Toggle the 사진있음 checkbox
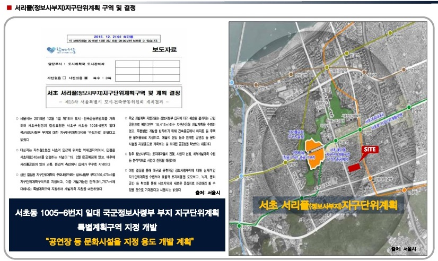Screen dimensions: 438x261 point(86,78)
